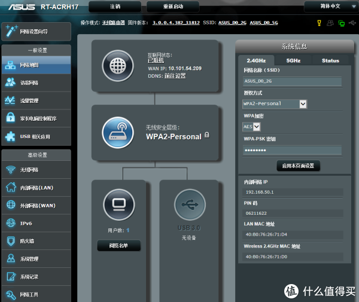This screenshot has height=302, width=359.
Task: Click the SSID field containing ASUS_D0_2G
Action: pos(292,81)
